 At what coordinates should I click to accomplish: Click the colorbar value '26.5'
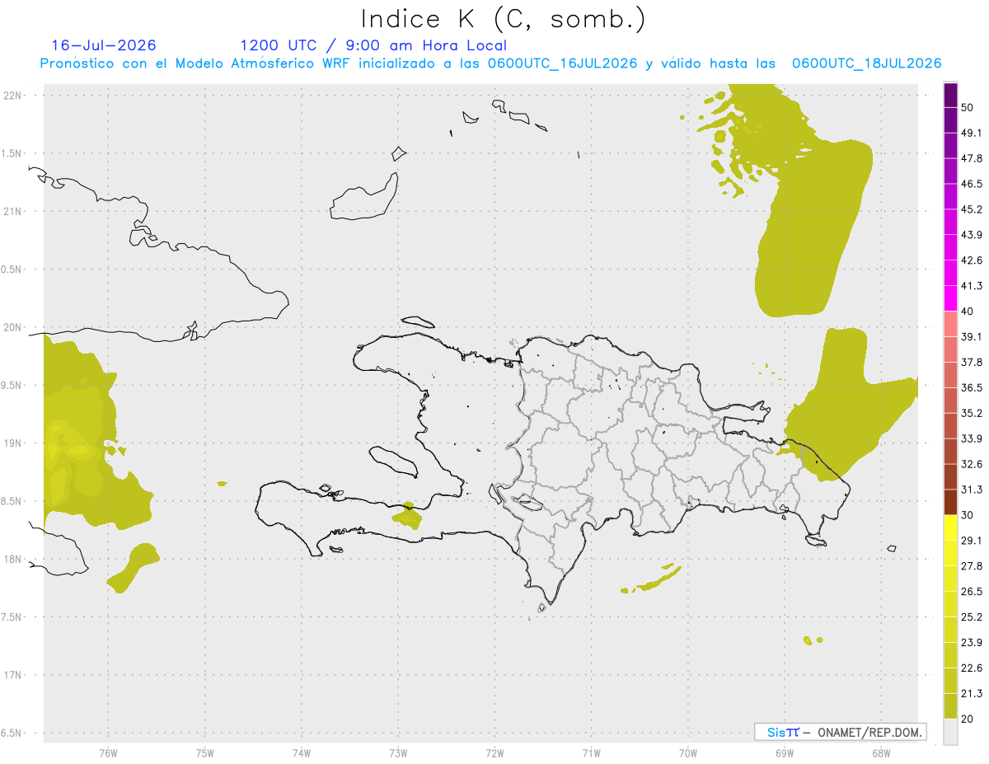tap(972, 591)
